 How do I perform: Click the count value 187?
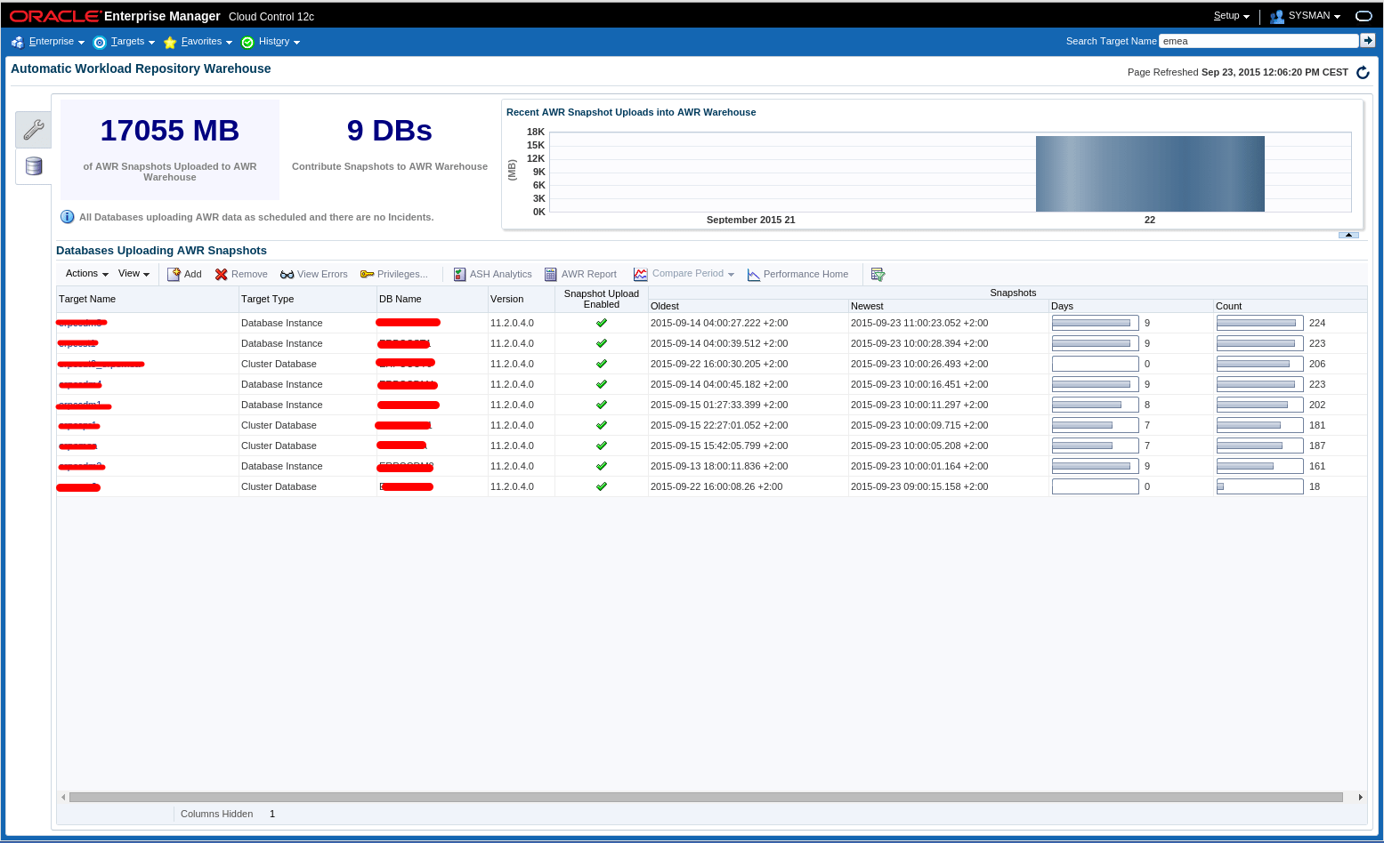1317,446
